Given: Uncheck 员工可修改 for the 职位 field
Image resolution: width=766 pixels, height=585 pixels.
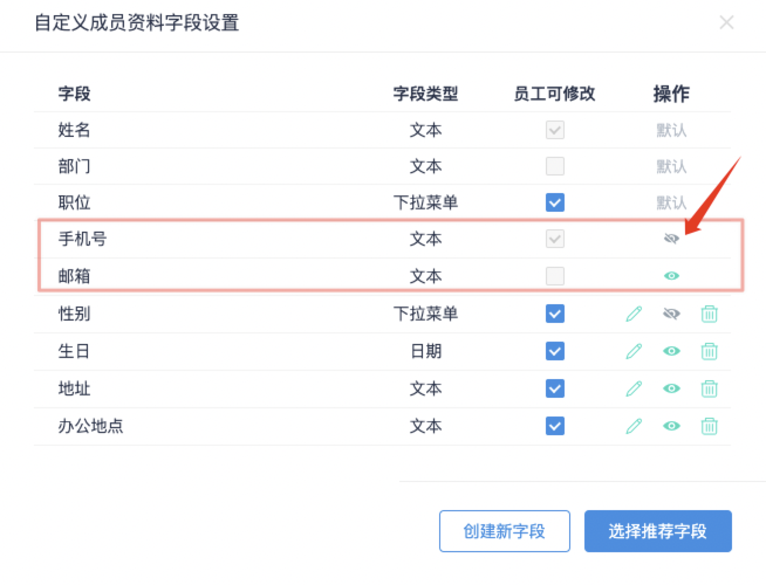Looking at the screenshot, I should [x=555, y=202].
